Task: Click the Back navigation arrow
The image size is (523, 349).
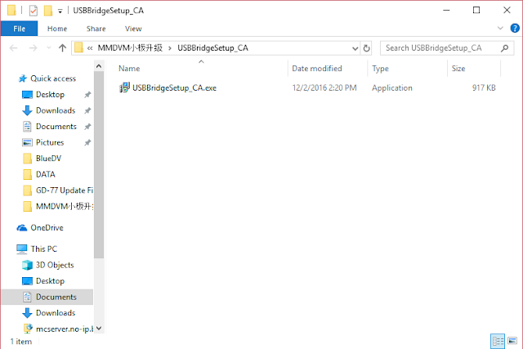Action: [x=13, y=48]
